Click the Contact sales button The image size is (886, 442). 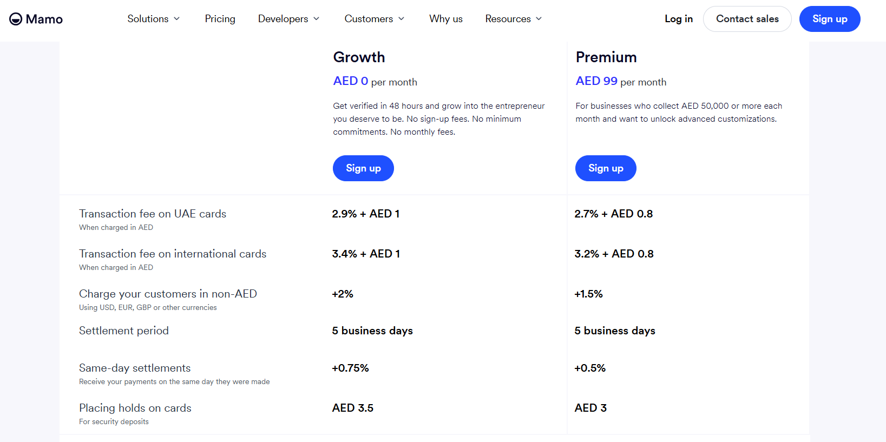point(747,19)
